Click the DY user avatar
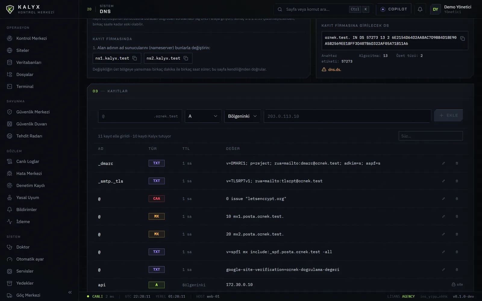This screenshot has width=482, height=301. [435, 9]
